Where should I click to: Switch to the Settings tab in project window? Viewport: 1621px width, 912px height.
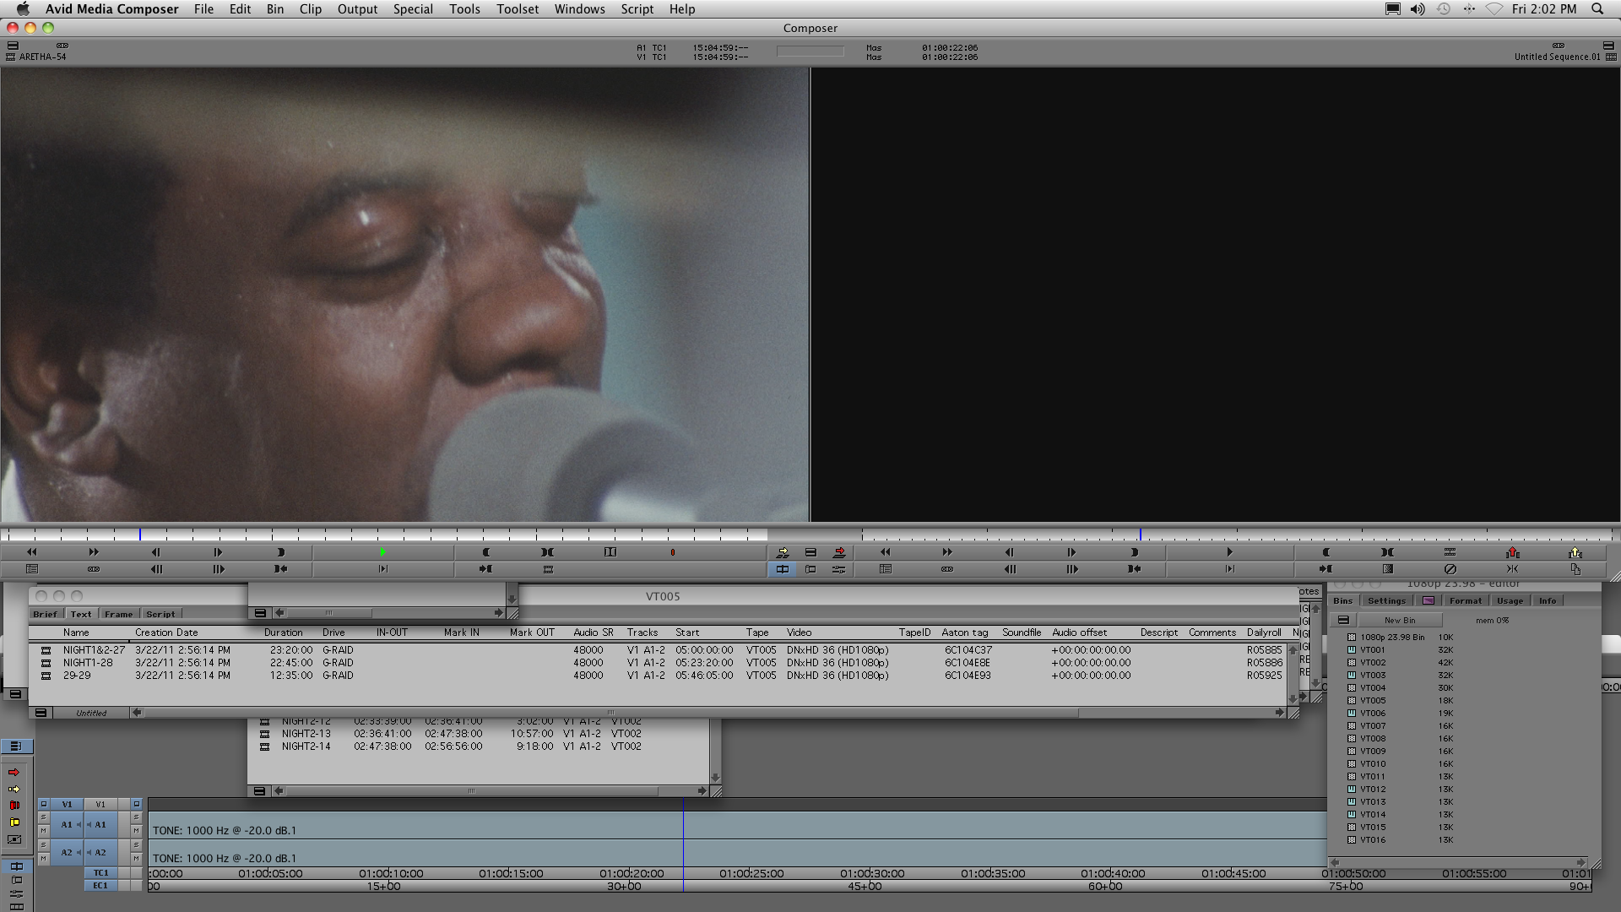pos(1386,600)
